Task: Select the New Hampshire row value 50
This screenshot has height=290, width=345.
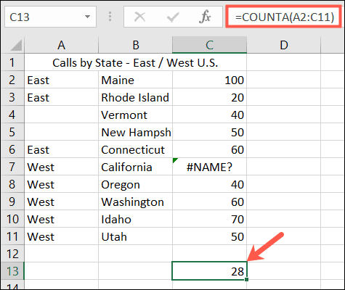Action: pyautogui.click(x=209, y=132)
